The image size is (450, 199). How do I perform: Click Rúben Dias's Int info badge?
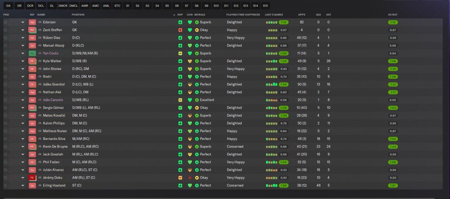pyautogui.click(x=32, y=38)
